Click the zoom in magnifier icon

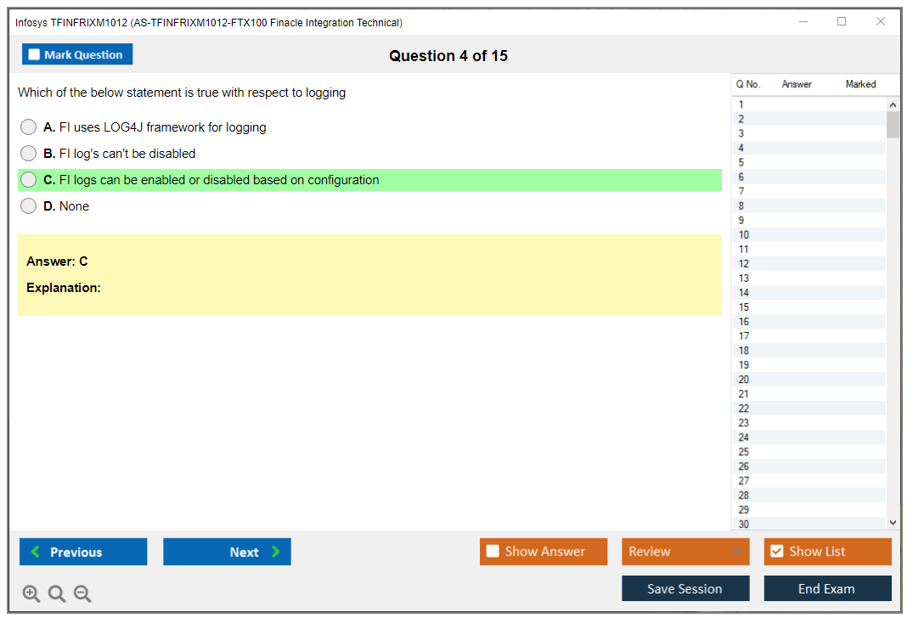coord(31,593)
